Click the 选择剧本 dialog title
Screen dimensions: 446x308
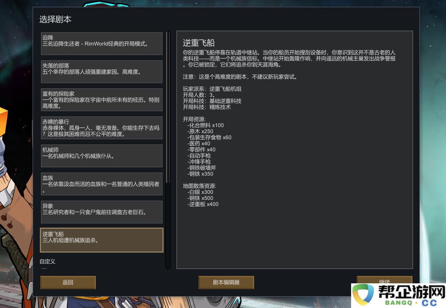[x=55, y=19]
